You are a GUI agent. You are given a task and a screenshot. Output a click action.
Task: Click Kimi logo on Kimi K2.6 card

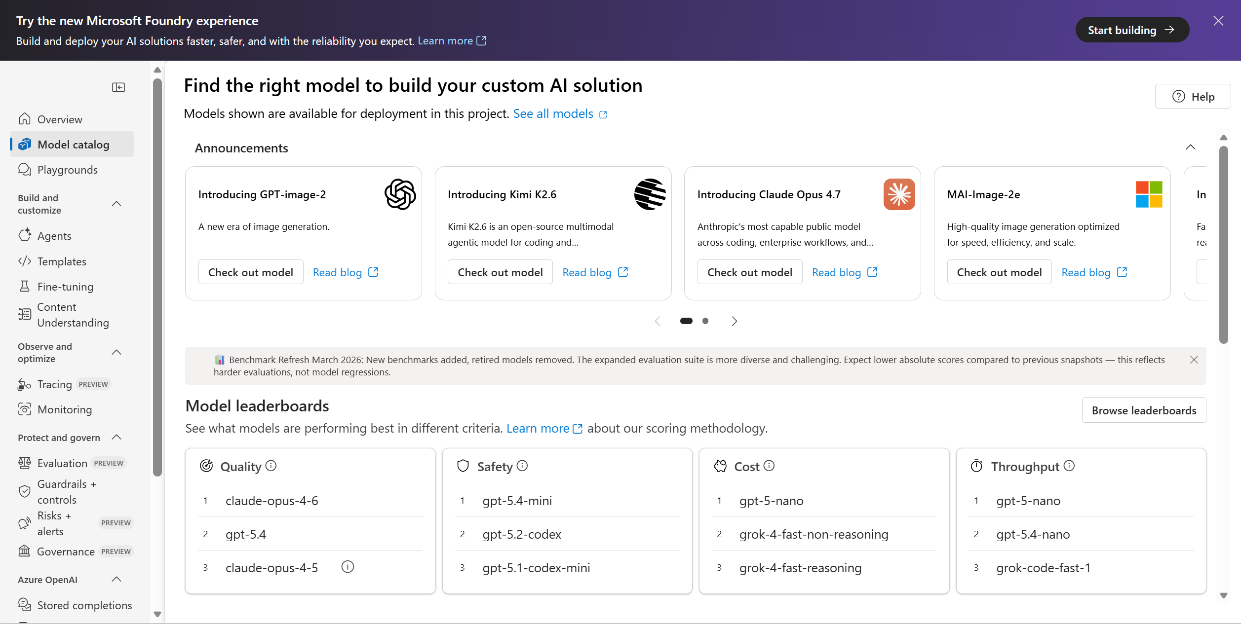coord(650,194)
